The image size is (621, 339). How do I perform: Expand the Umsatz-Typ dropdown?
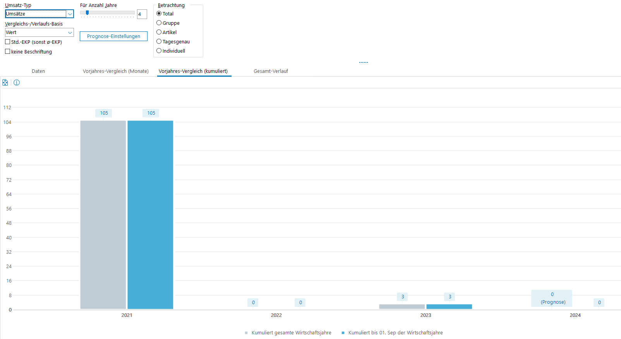tap(70, 14)
